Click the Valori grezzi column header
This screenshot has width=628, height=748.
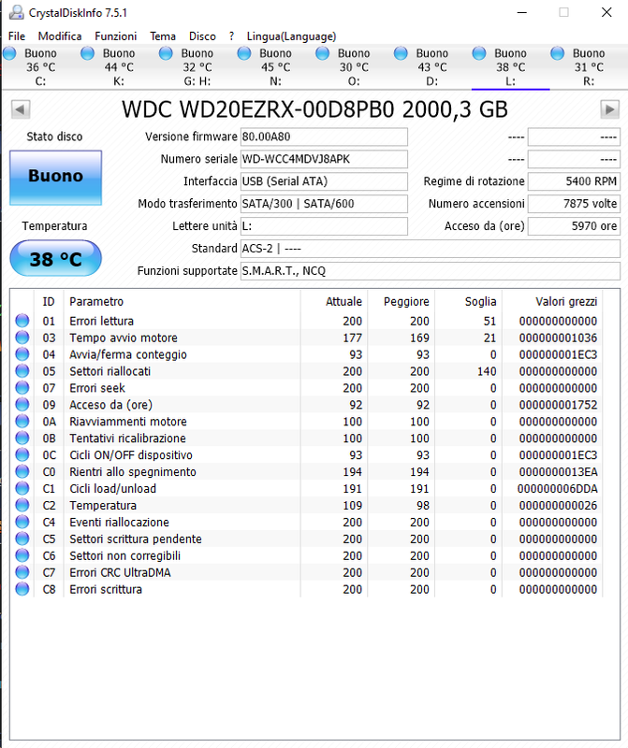tap(552, 301)
